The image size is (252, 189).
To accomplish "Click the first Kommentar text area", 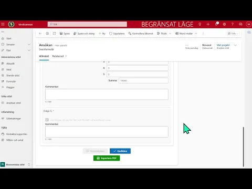I will [107, 94].
